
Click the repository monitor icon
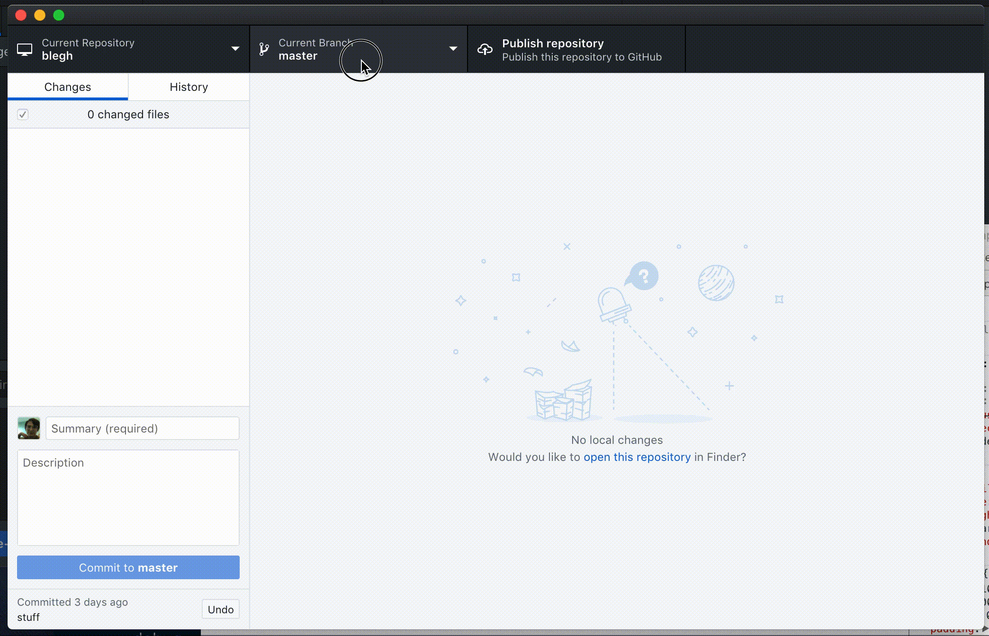pos(25,49)
